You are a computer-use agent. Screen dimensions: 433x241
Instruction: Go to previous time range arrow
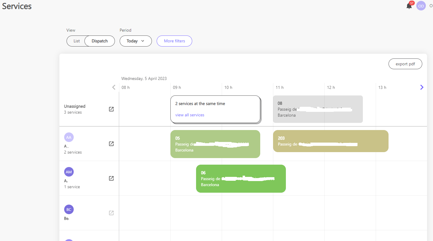114,87
